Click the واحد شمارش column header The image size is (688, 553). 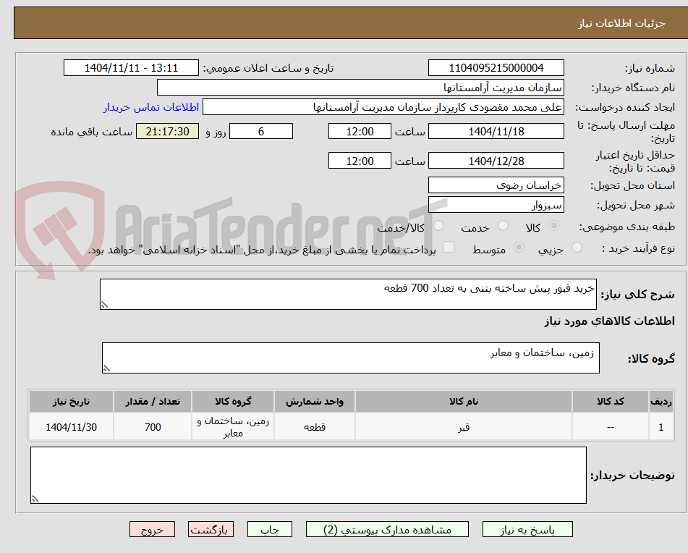pos(315,402)
